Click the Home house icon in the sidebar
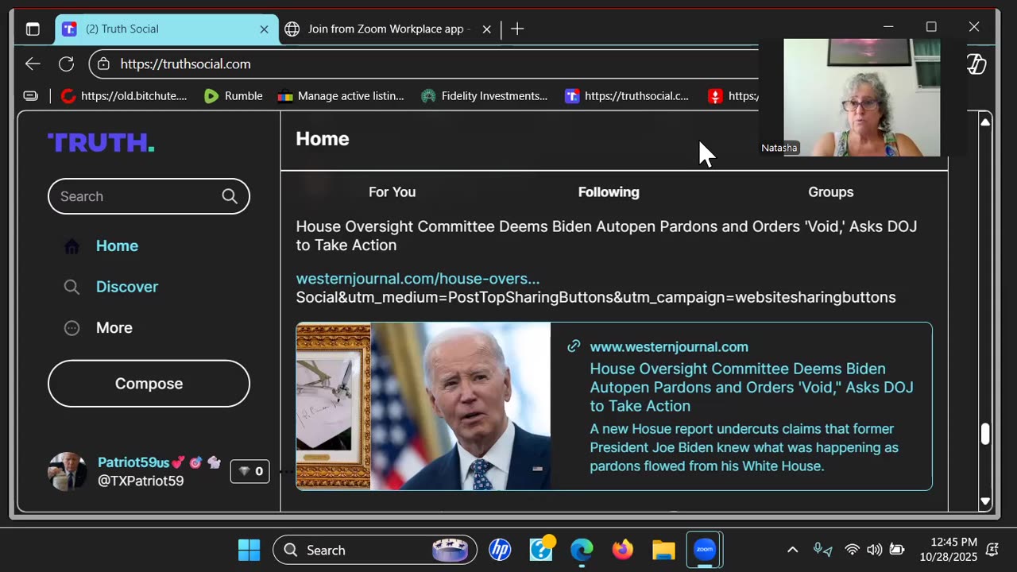Screen dimensions: 1017x572 [72, 246]
